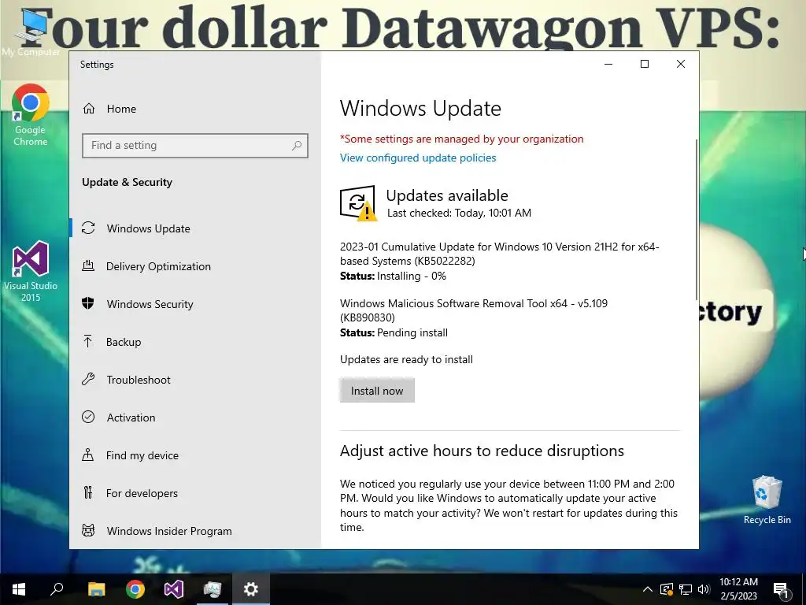Click the Delivery Optimization icon
The width and height of the screenshot is (806, 605).
(x=88, y=266)
